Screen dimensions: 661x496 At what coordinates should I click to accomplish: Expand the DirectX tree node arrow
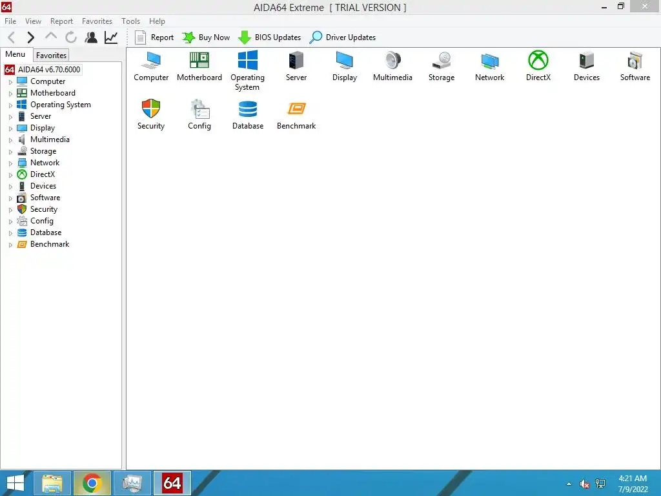tap(10, 174)
